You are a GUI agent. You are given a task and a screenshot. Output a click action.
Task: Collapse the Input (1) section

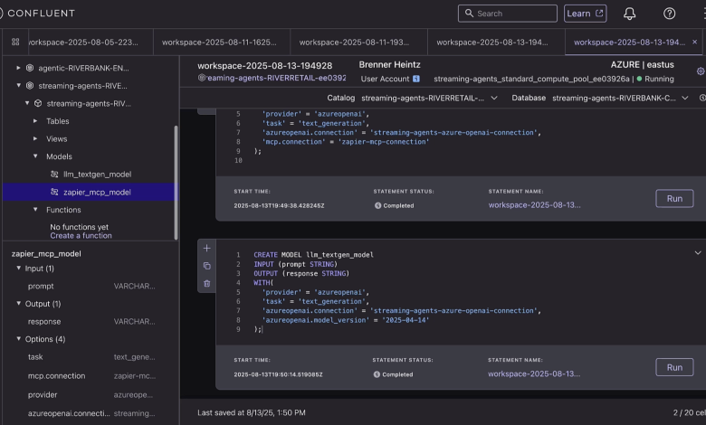click(18, 268)
